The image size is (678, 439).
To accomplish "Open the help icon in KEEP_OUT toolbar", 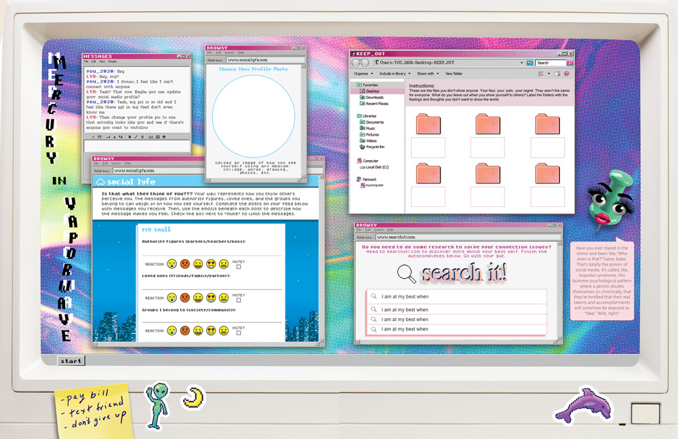I will [x=566, y=74].
